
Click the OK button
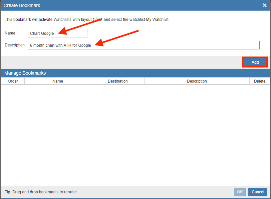point(240,192)
